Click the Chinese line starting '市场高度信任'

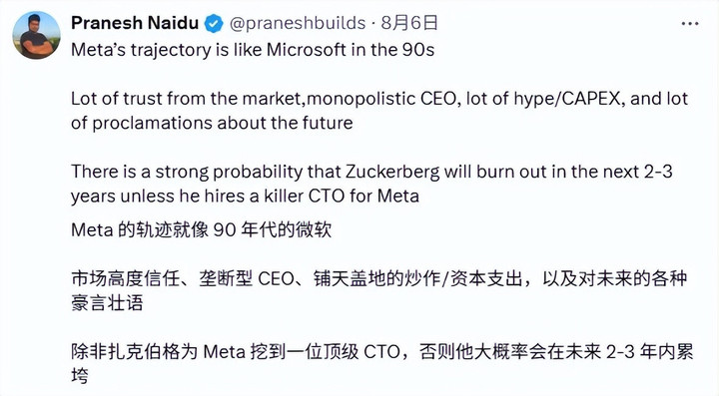pyautogui.click(x=379, y=279)
